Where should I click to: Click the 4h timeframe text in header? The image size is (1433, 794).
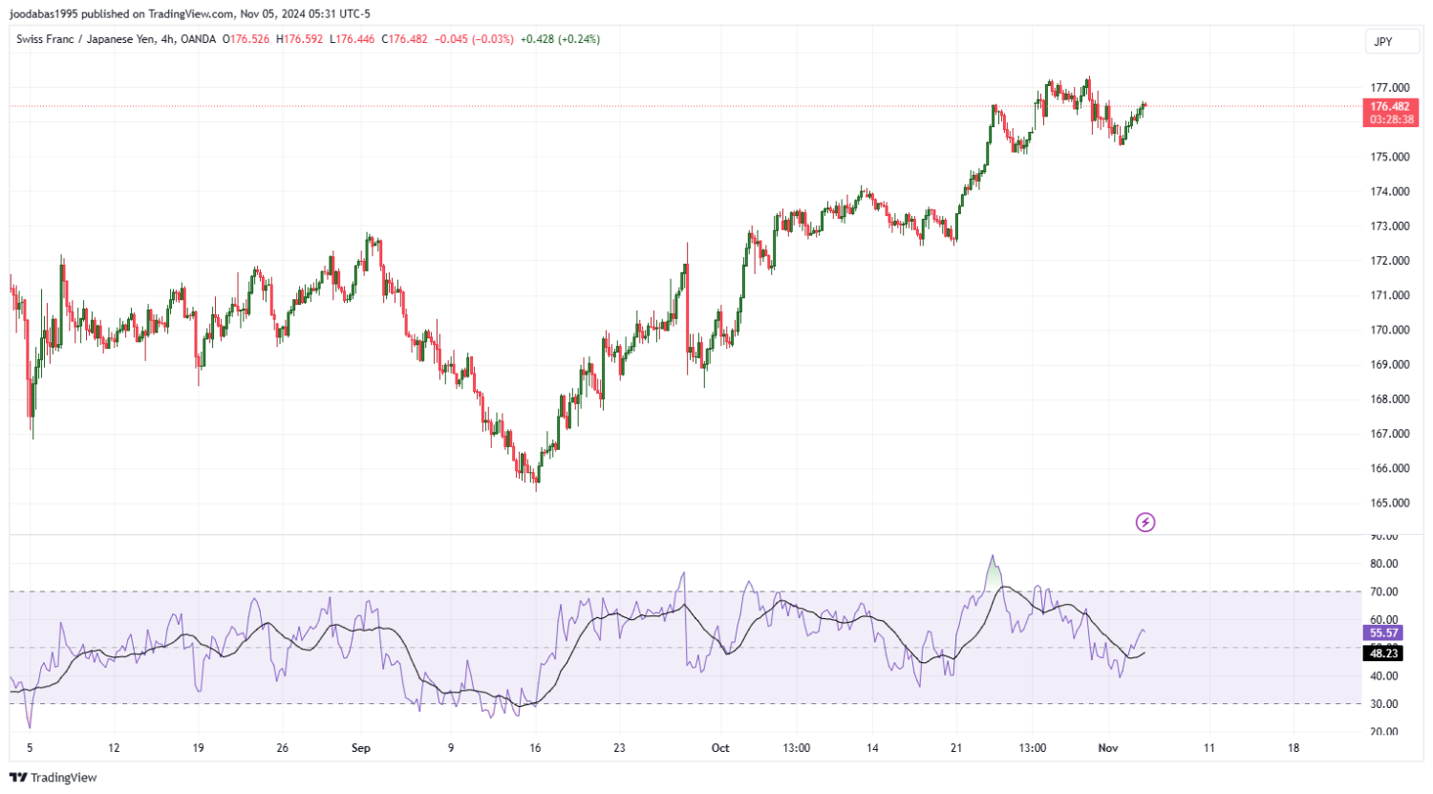pos(167,39)
